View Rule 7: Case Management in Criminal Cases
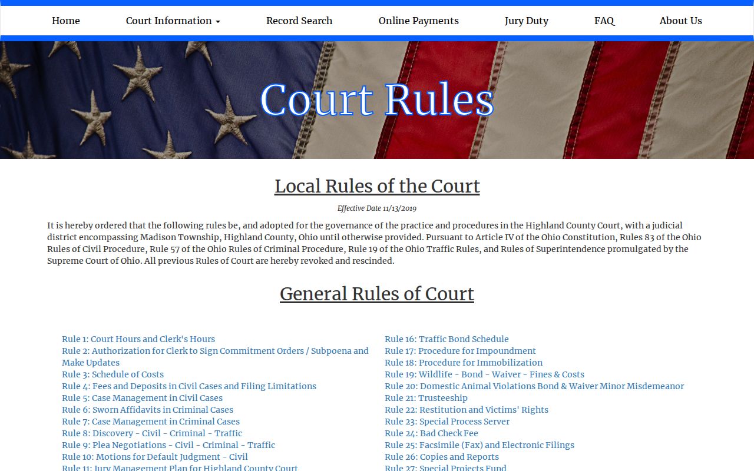This screenshot has height=471, width=754. (x=151, y=422)
